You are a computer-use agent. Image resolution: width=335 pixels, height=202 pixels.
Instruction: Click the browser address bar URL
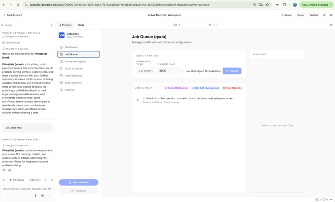(x=119, y=5)
